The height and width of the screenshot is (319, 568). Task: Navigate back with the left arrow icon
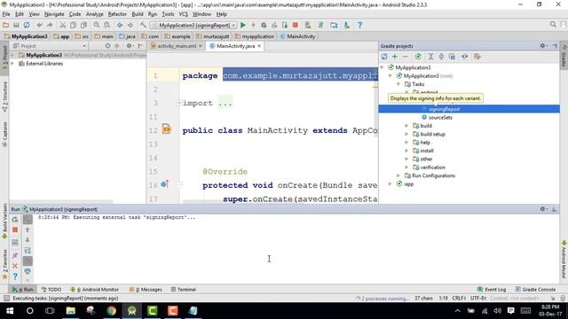pyautogui.click(x=120, y=25)
